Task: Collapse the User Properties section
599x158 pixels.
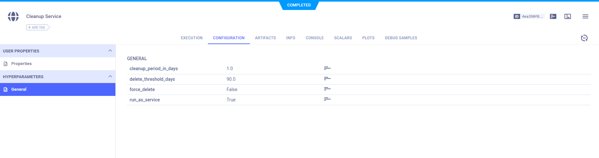Action: pyautogui.click(x=110, y=51)
